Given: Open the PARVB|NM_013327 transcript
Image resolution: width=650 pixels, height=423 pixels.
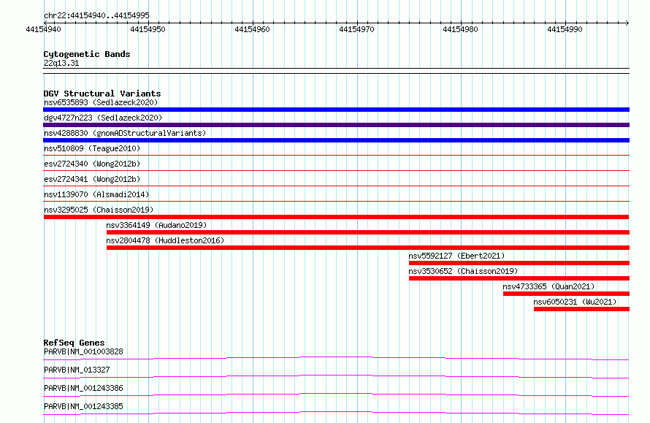Looking at the screenshot, I should click(x=77, y=370).
